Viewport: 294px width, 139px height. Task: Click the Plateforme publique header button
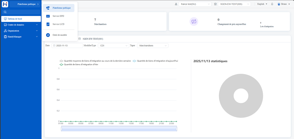pyautogui.click(x=25, y=4)
